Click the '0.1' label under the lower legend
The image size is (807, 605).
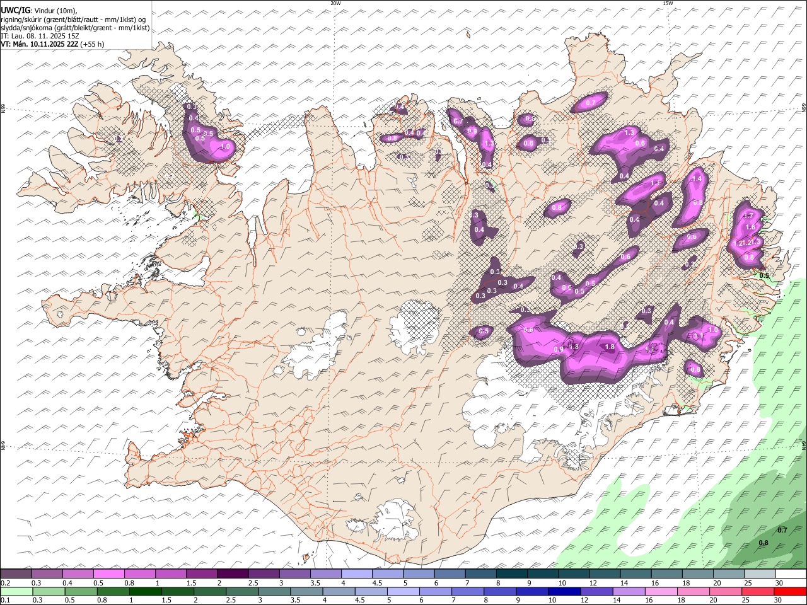(x=6, y=601)
